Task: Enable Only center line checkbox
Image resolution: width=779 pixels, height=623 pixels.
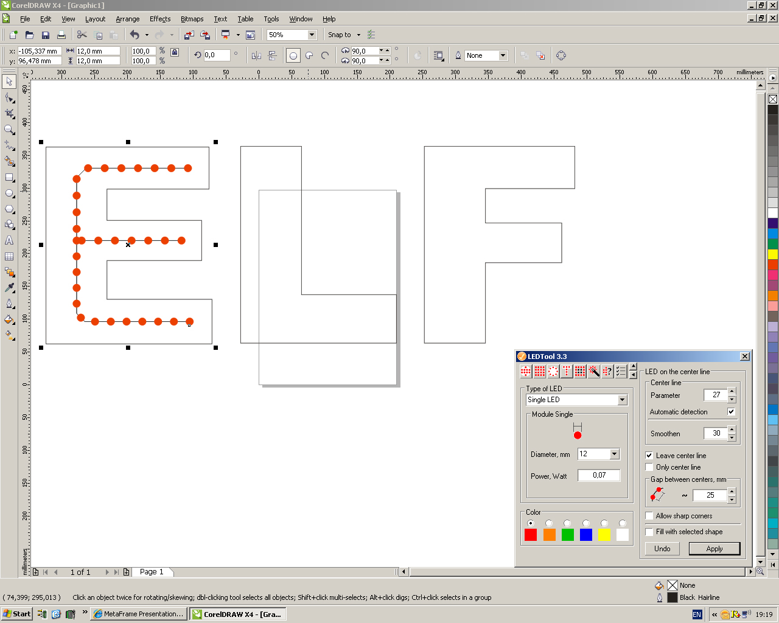Action: [x=649, y=467]
